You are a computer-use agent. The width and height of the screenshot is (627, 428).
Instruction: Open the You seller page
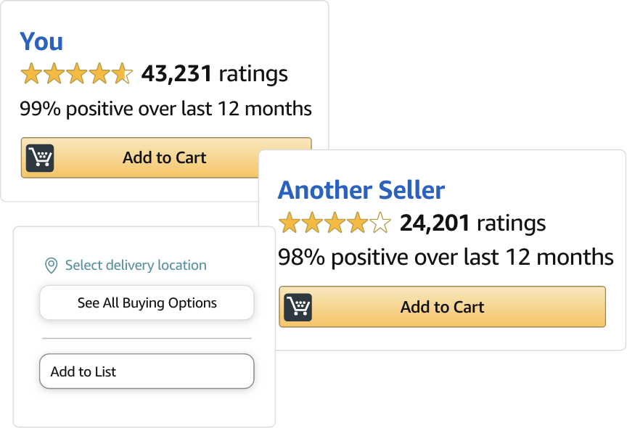[x=41, y=41]
